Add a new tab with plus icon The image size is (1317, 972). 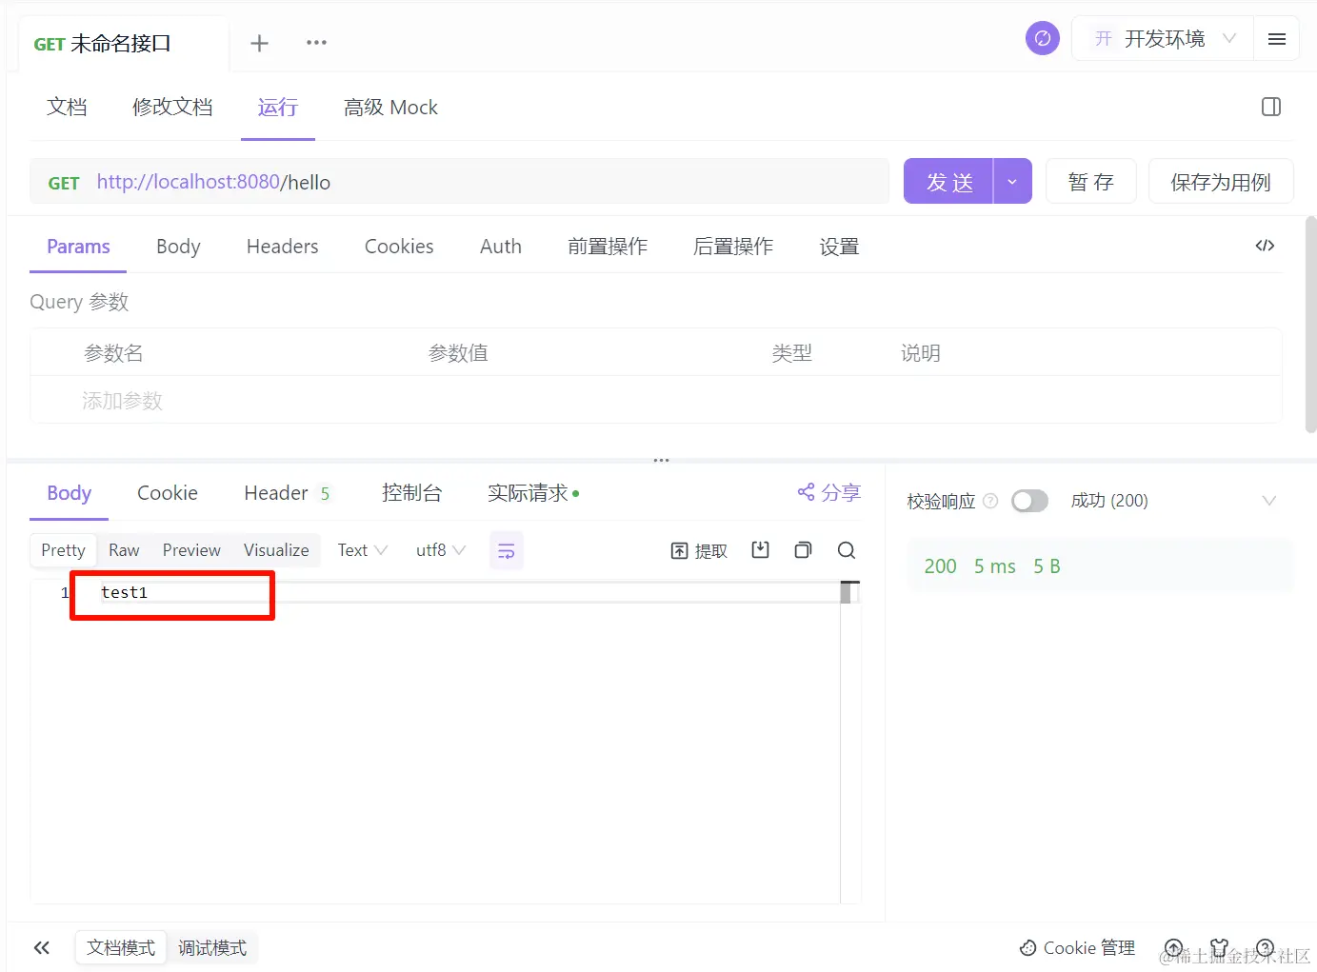click(259, 43)
